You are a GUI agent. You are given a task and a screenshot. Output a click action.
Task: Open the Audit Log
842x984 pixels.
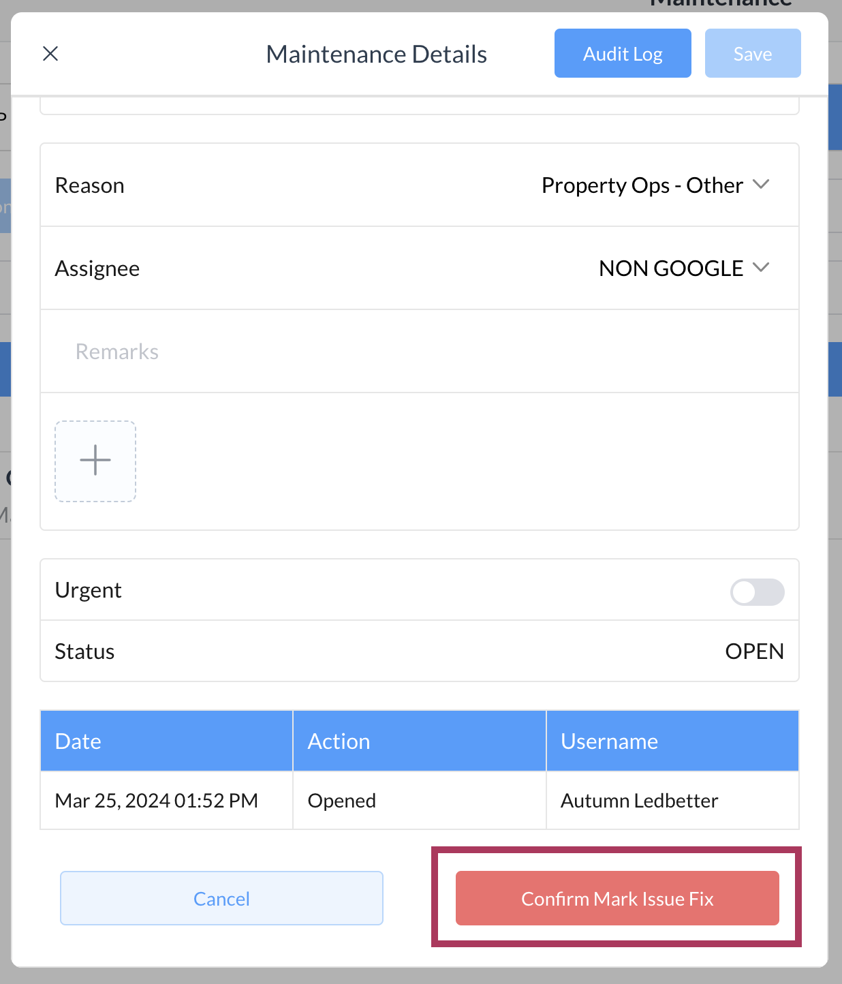point(623,54)
